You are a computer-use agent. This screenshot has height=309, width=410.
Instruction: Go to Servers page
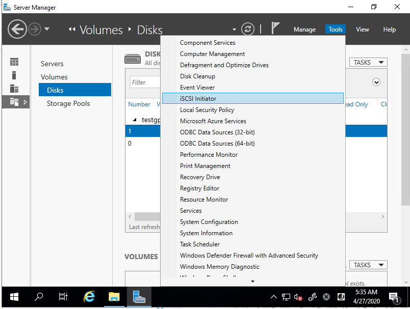click(x=52, y=64)
